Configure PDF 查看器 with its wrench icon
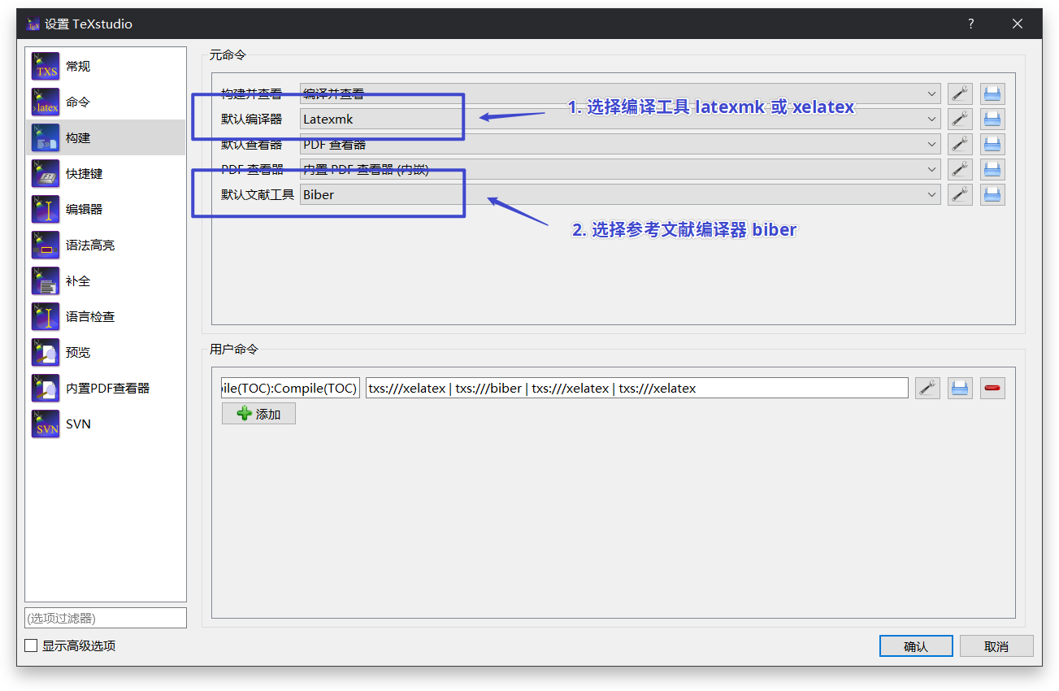 click(960, 169)
